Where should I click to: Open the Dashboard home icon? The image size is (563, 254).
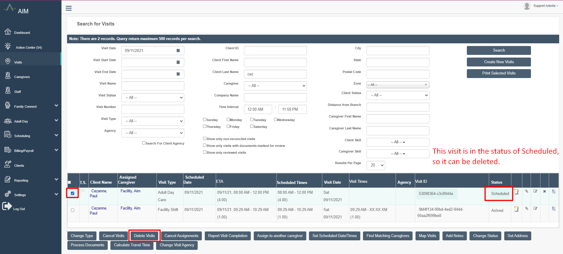point(8,32)
